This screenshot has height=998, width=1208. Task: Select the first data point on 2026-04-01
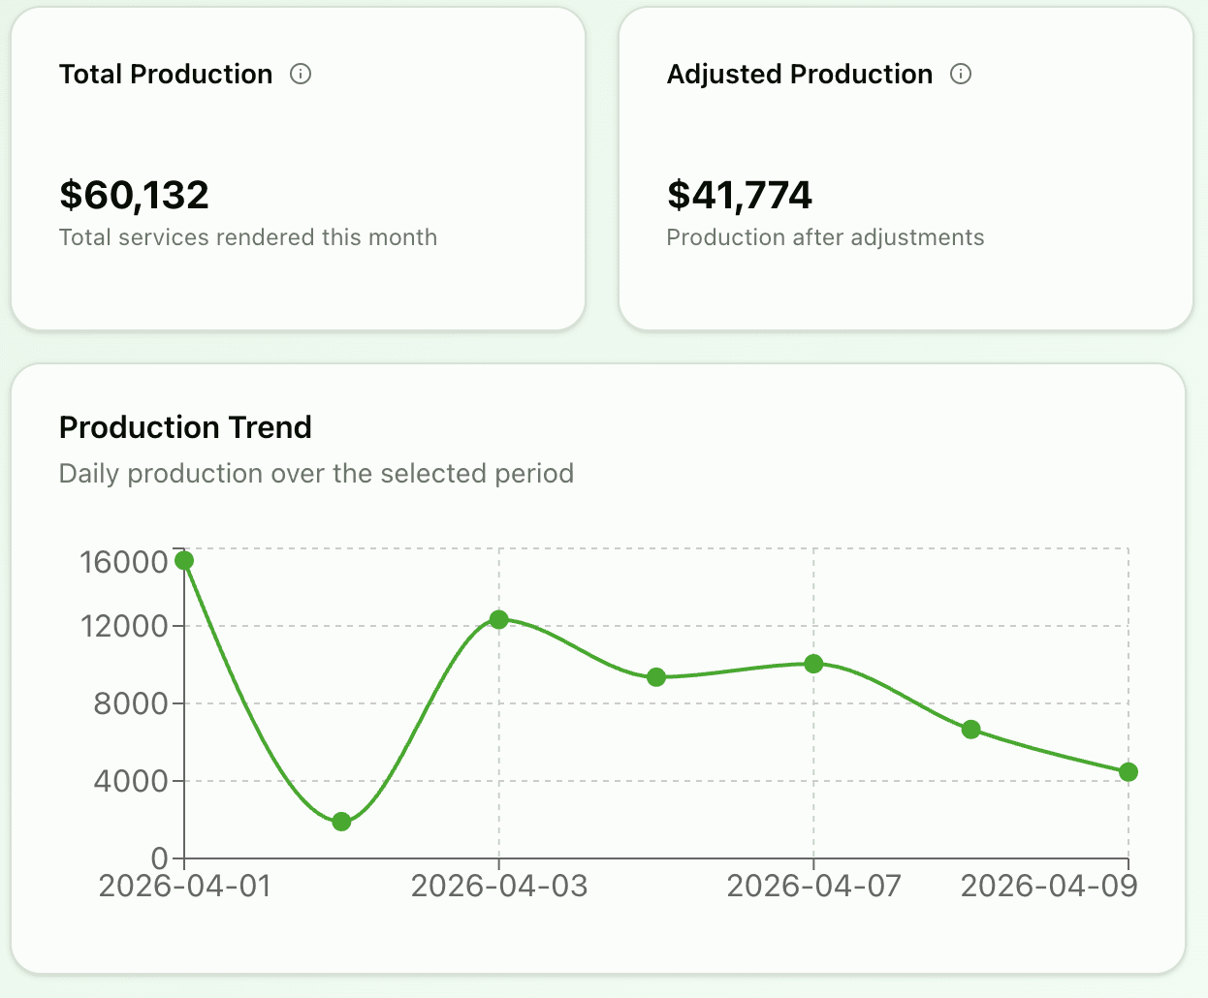pos(184,561)
